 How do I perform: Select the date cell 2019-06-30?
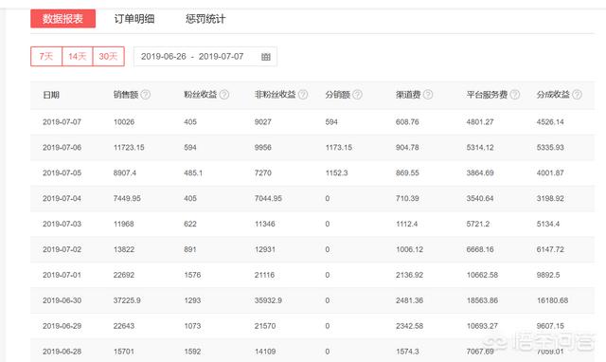tap(62, 300)
